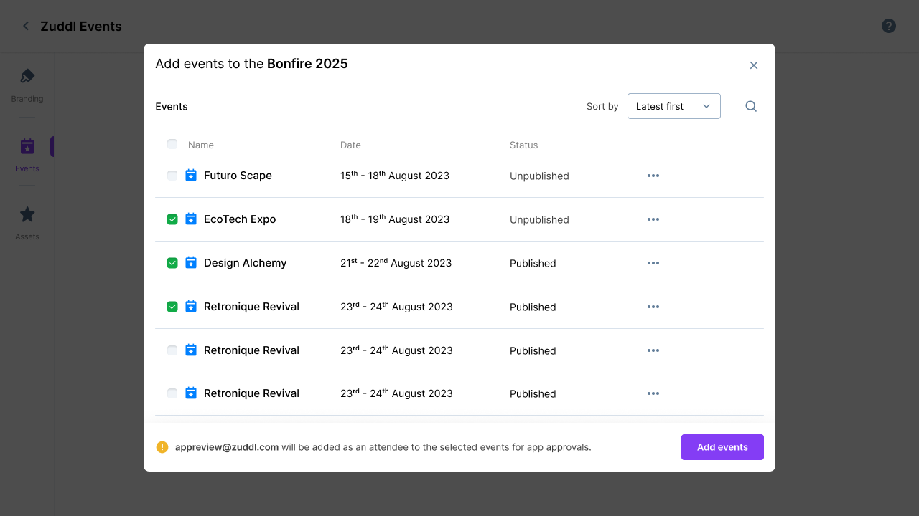This screenshot has height=516, width=919.
Task: Click the Status column header
Action: [x=523, y=145]
